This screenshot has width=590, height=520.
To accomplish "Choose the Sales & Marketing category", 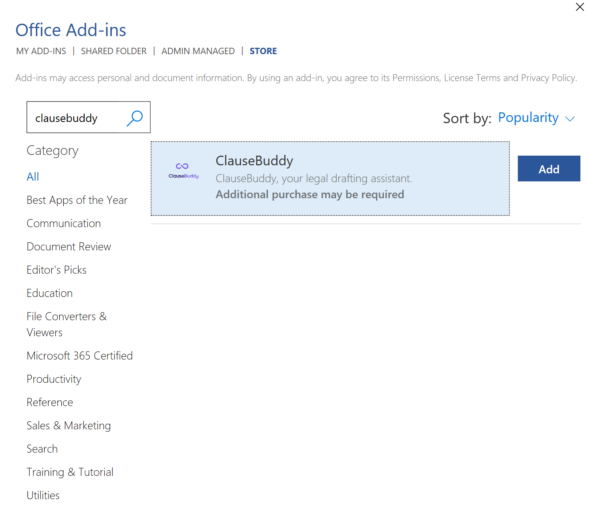I will [69, 426].
